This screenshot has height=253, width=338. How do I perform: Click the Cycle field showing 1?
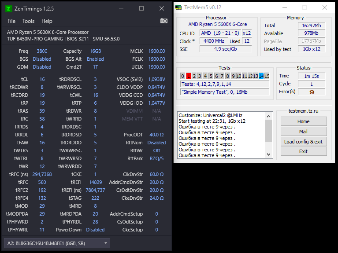[x=312, y=84]
